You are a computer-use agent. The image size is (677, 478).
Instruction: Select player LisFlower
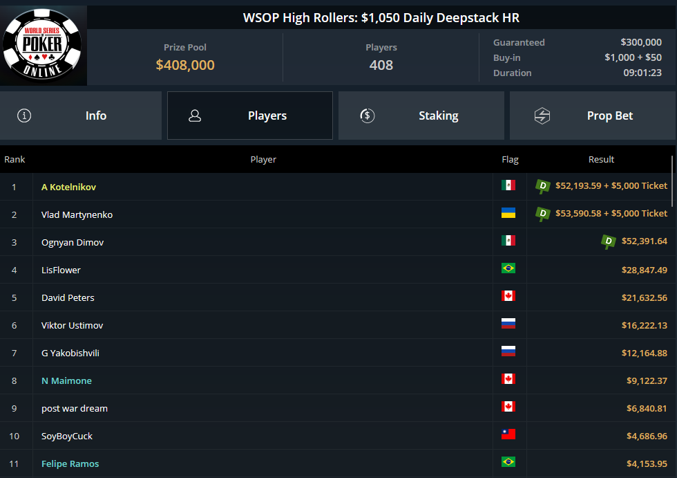click(61, 270)
